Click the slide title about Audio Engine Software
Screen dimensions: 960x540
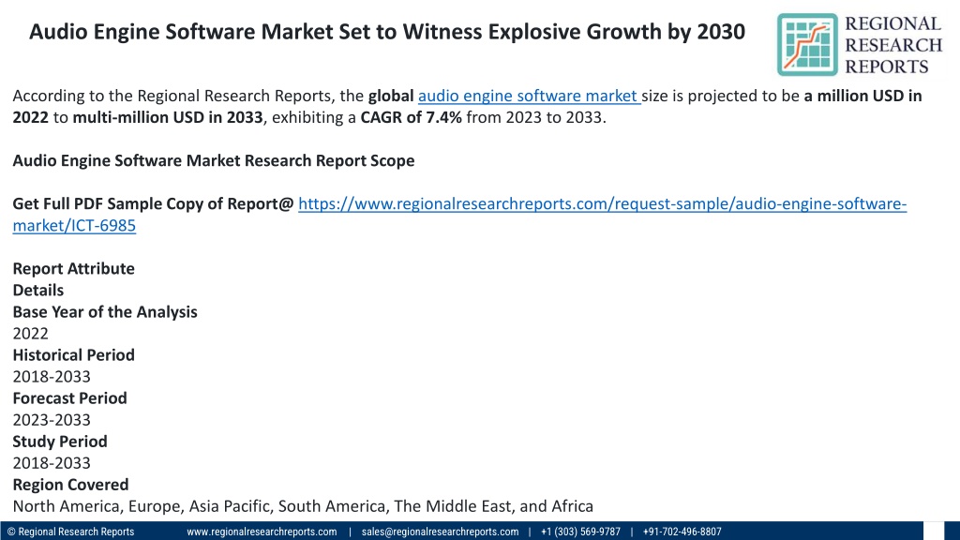pyautogui.click(x=387, y=32)
